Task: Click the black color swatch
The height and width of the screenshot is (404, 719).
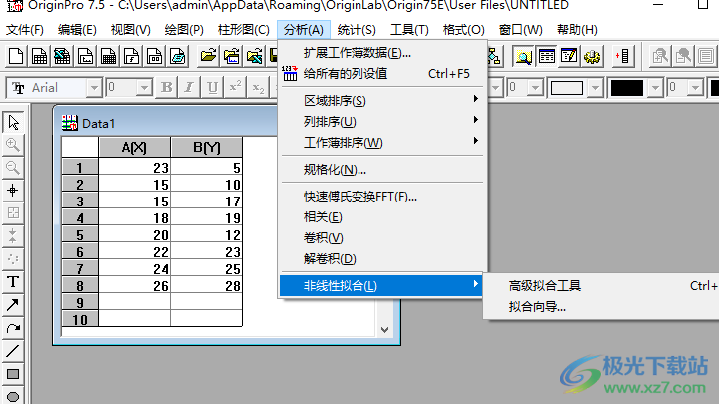Action: (627, 87)
